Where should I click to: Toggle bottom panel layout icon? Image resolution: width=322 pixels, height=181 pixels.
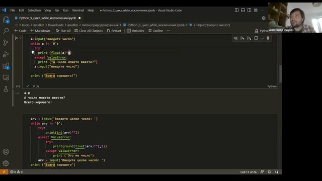coord(243,10)
